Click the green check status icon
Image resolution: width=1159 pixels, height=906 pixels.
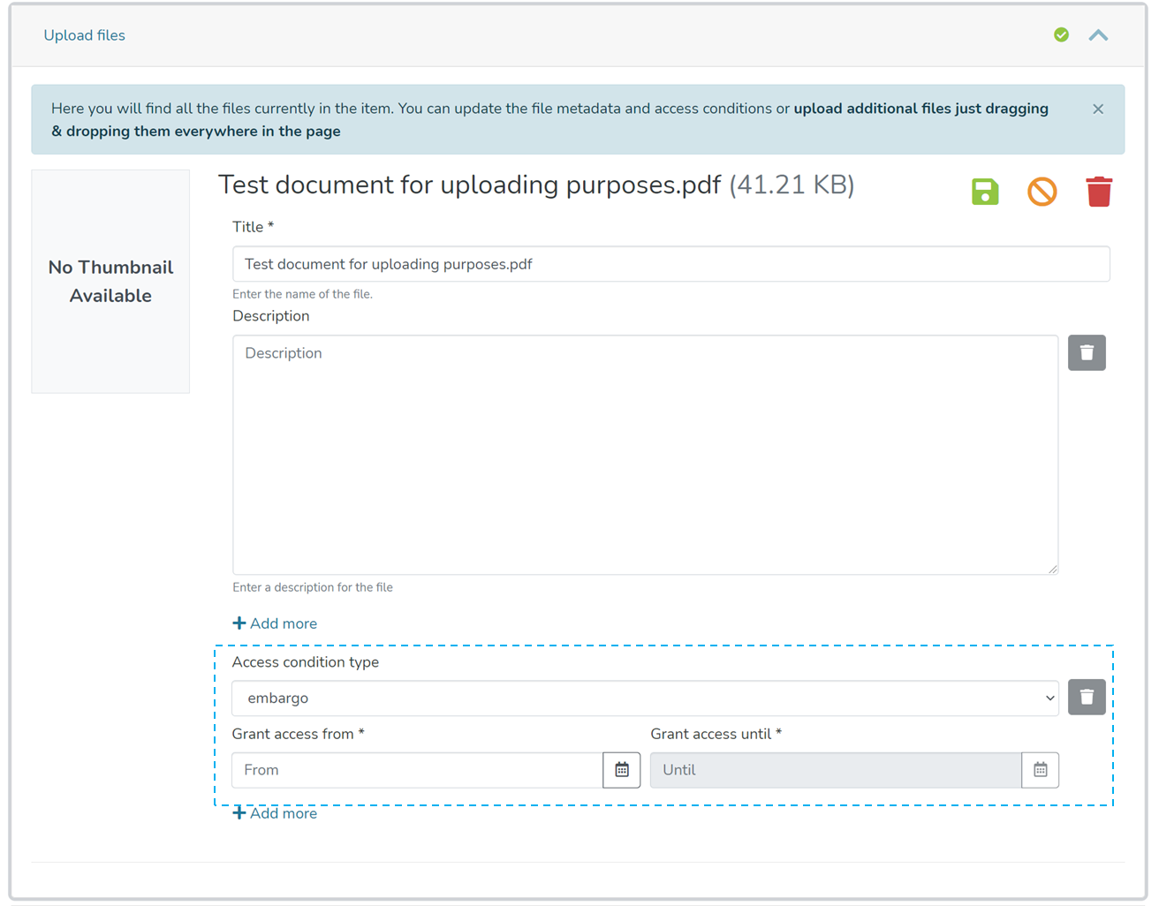(1061, 35)
